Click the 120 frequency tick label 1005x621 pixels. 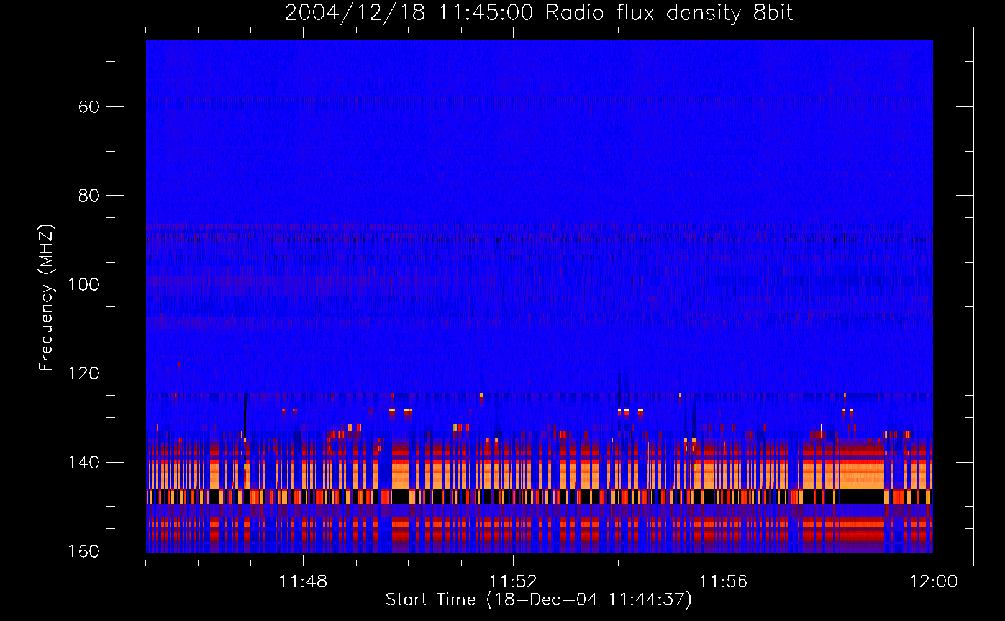[83, 373]
